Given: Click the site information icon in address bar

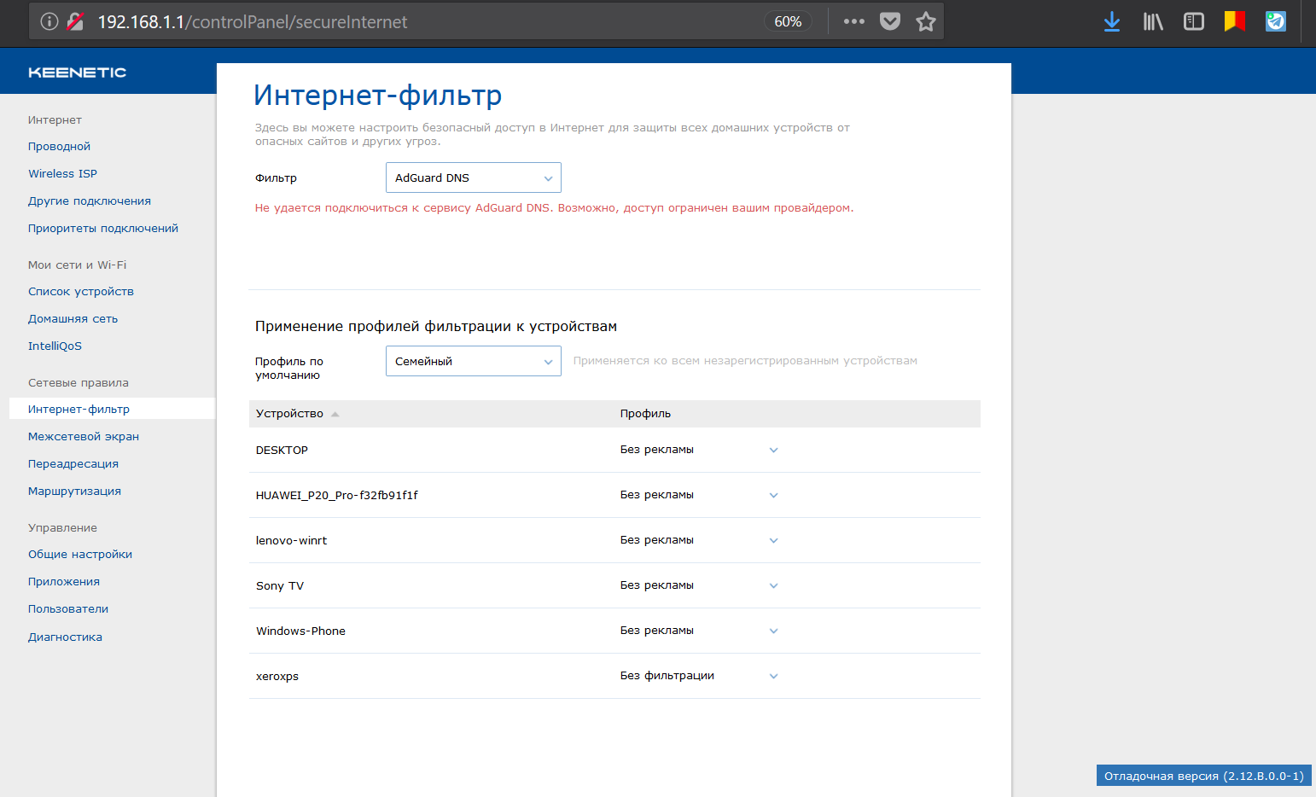Looking at the screenshot, I should click(x=49, y=21).
